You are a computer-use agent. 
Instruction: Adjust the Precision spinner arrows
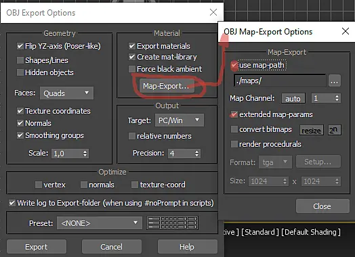click(x=196, y=154)
